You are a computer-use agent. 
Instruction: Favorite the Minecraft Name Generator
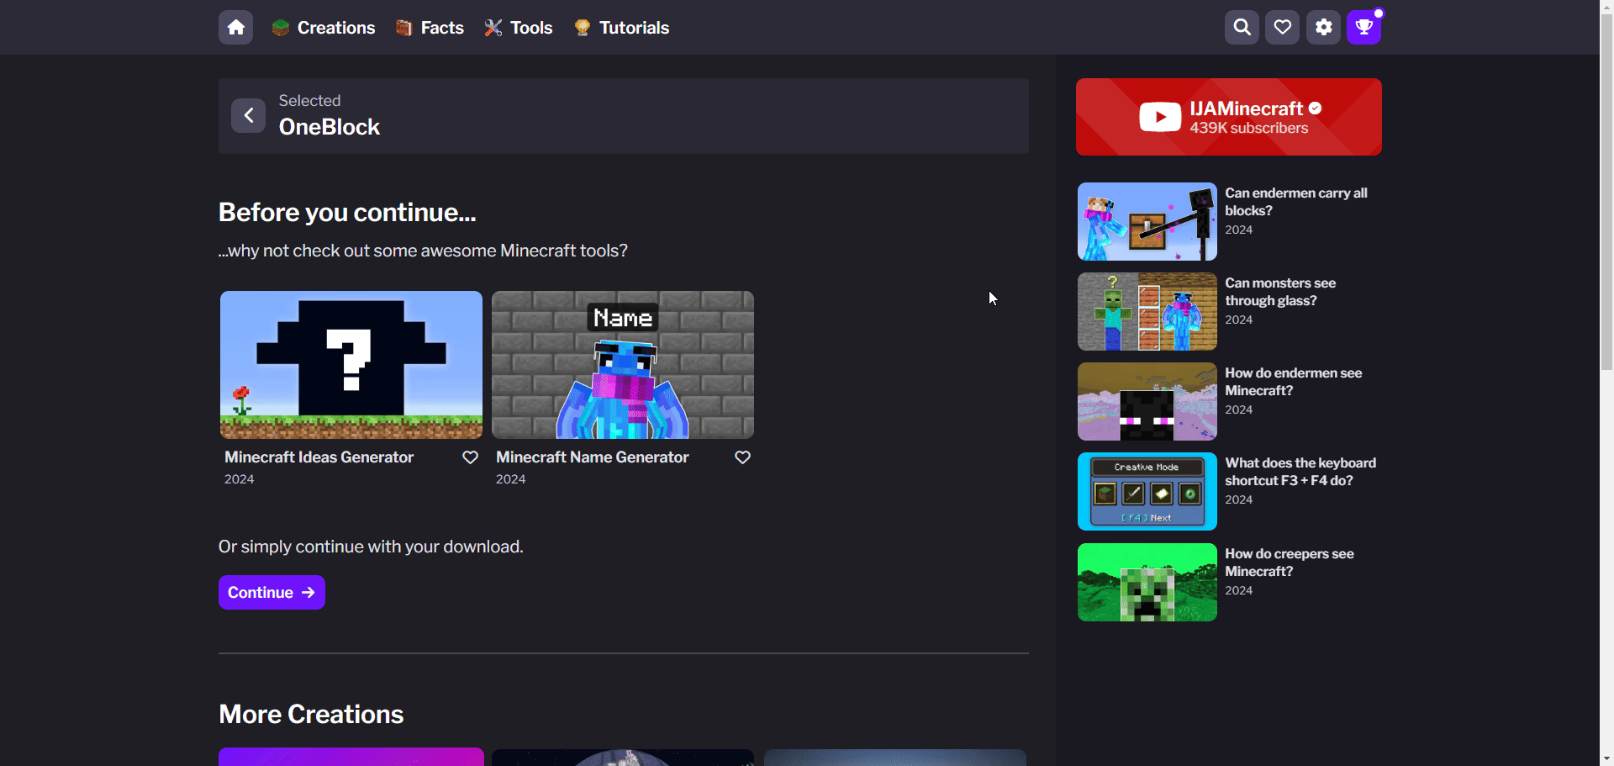(x=742, y=457)
